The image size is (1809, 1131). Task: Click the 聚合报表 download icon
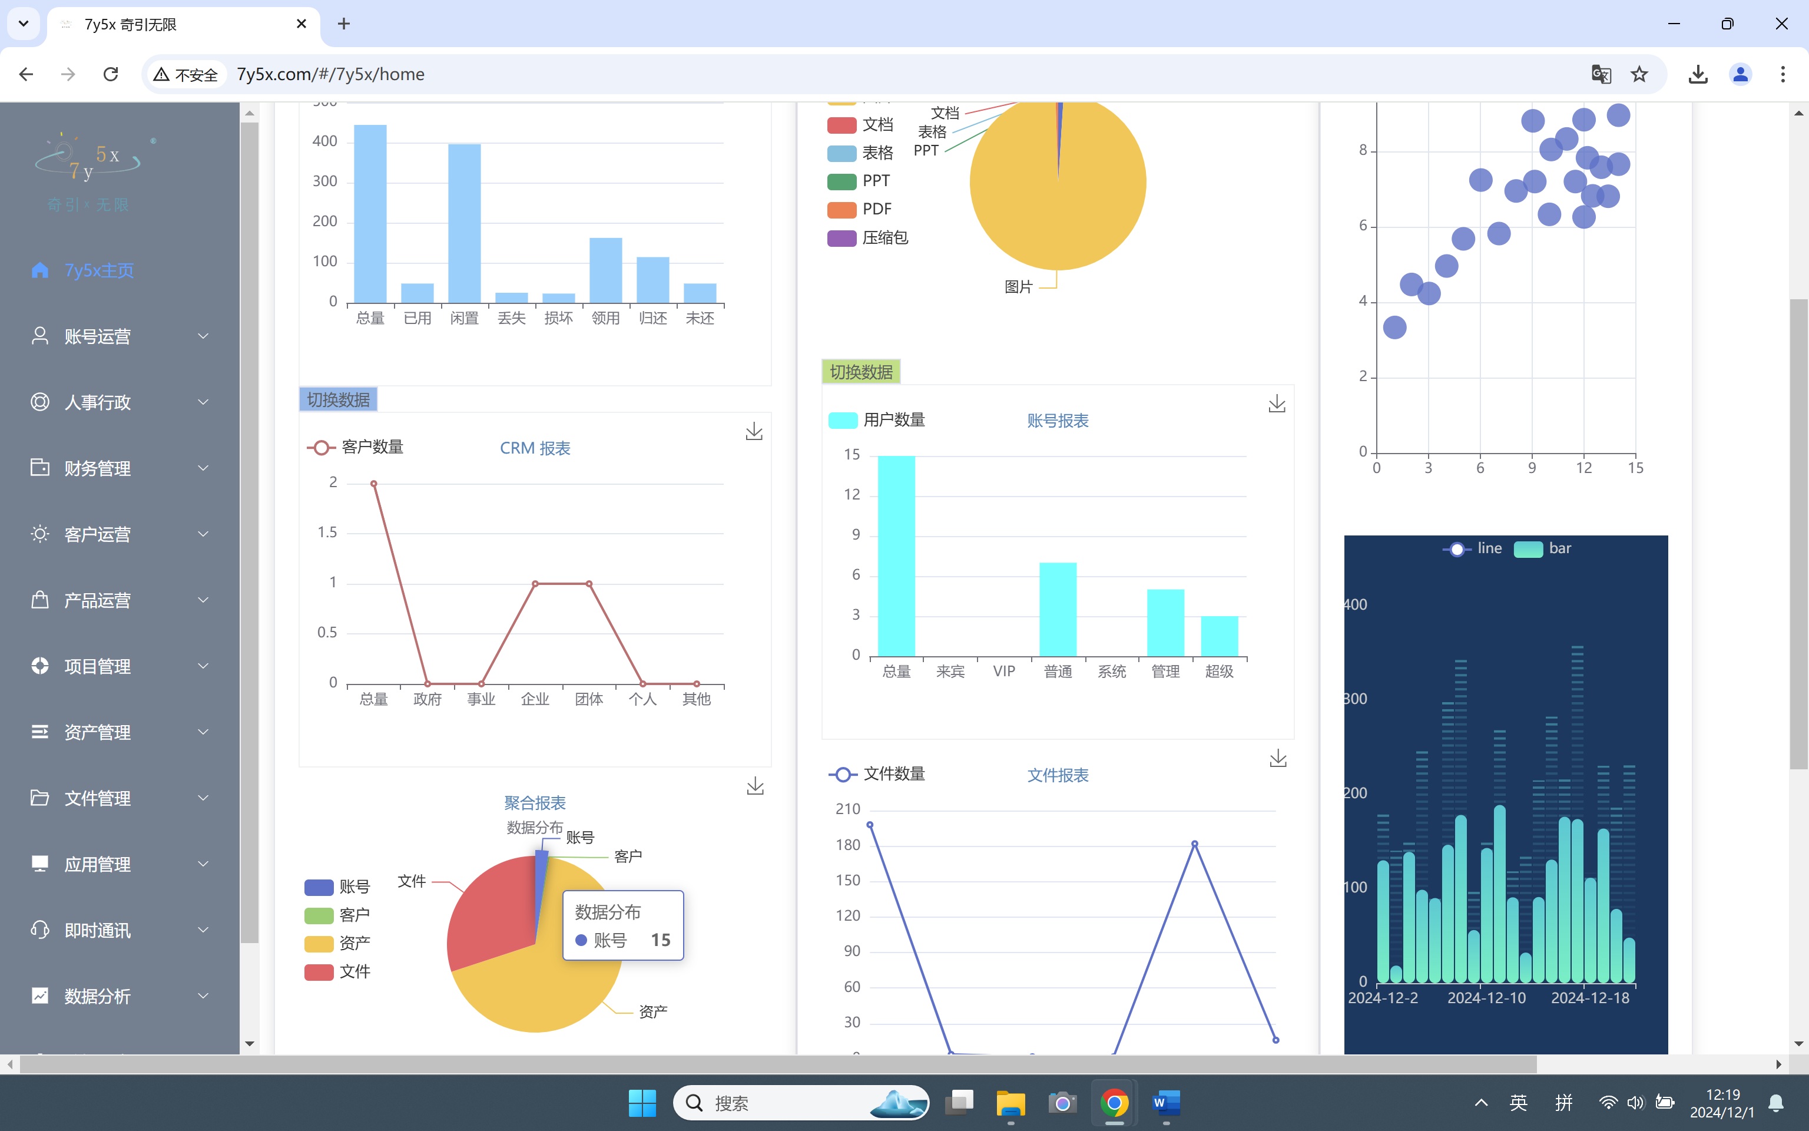(755, 786)
